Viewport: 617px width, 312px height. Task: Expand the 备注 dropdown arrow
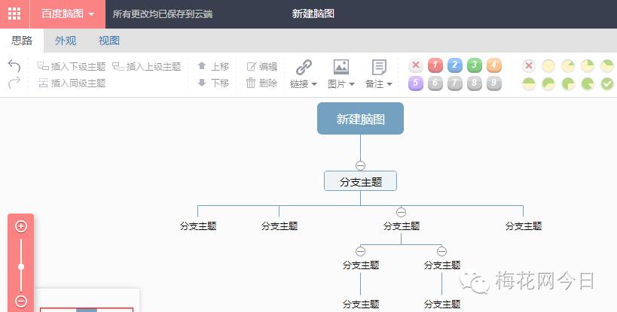click(389, 84)
